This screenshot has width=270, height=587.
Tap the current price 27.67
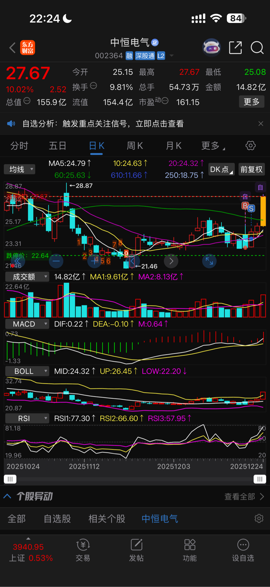[x=28, y=73]
